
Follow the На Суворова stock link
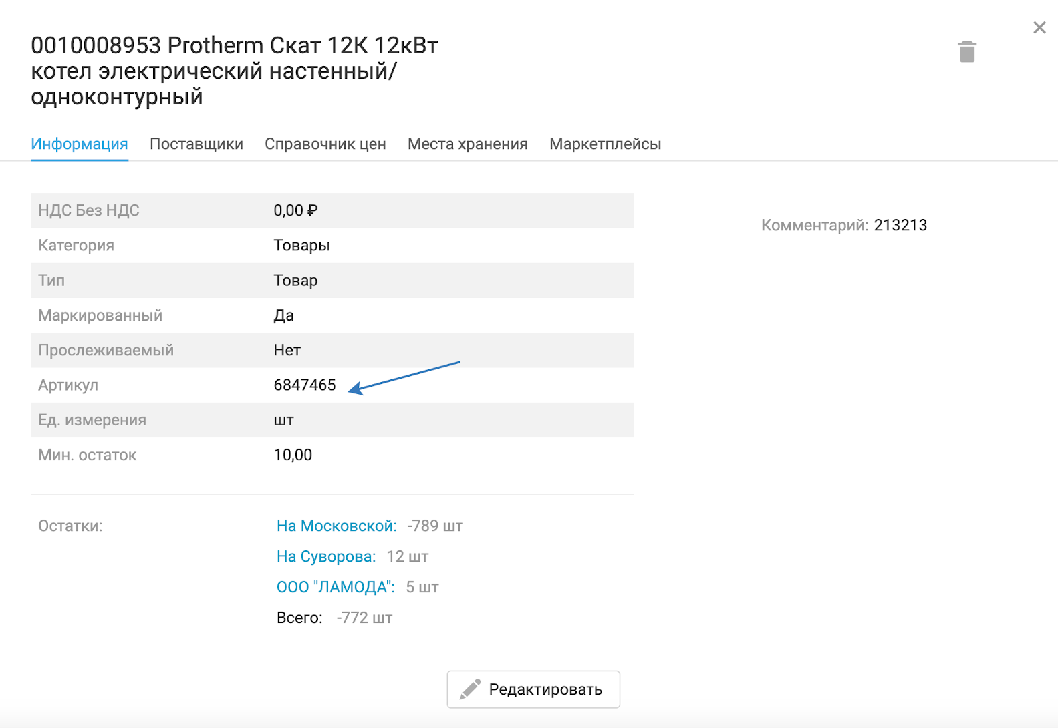(326, 556)
